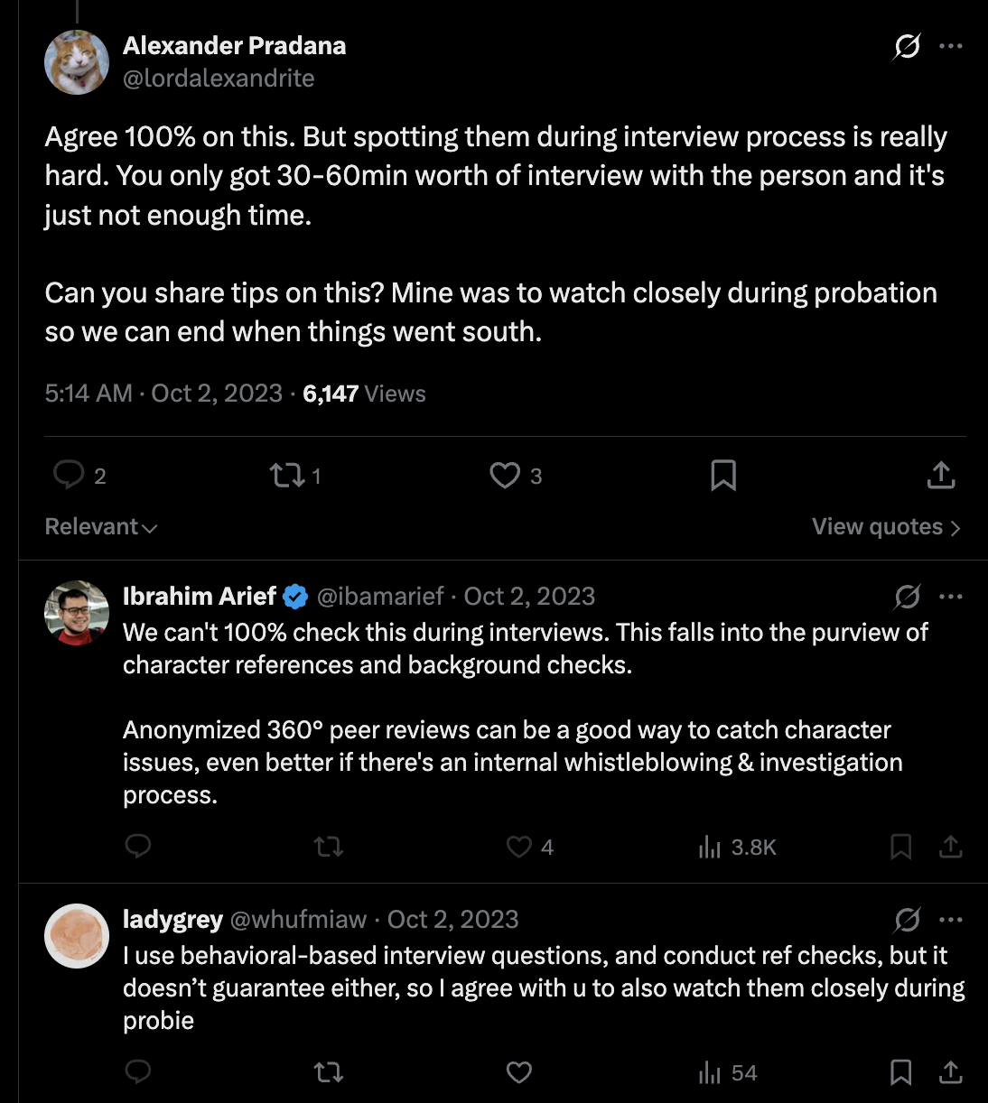Open more options menu on Alexander's tweet
Image resolution: width=988 pixels, height=1103 pixels.
(951, 46)
